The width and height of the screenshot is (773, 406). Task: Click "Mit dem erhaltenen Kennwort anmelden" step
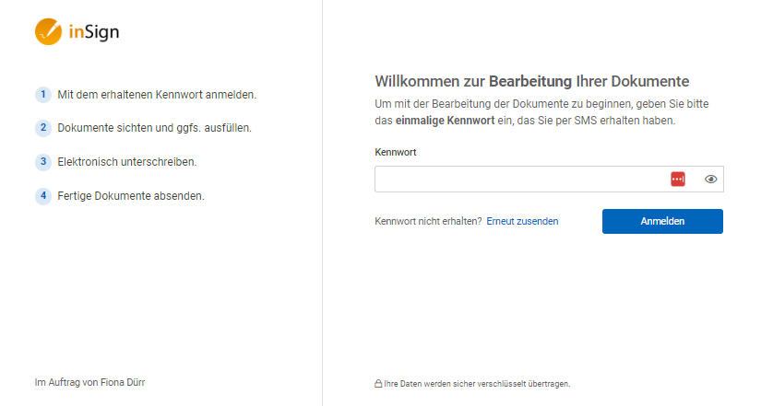tap(157, 95)
